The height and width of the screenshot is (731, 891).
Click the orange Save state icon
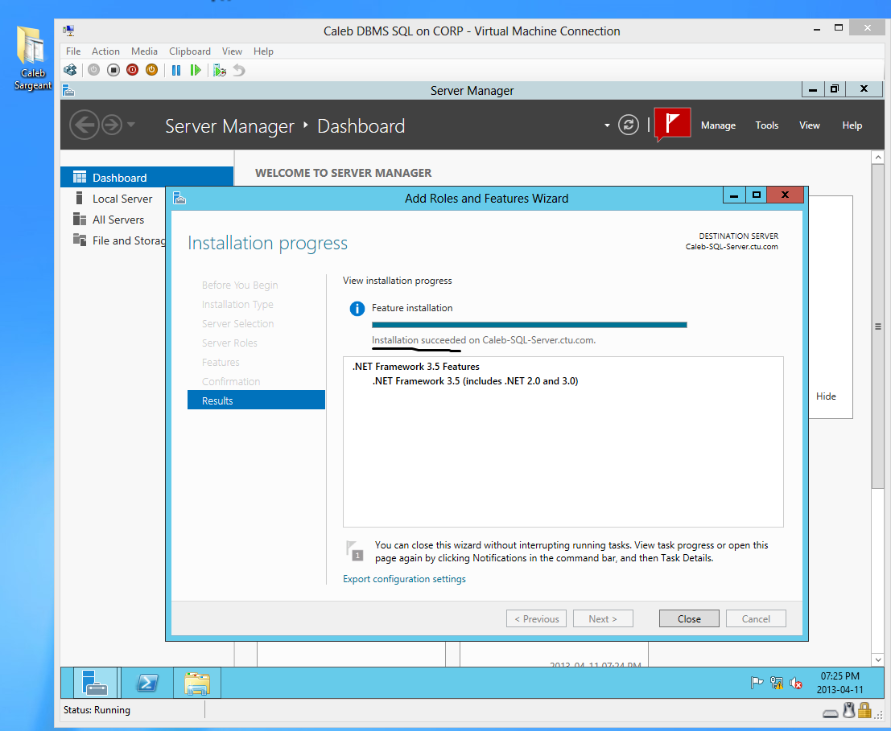pos(152,70)
